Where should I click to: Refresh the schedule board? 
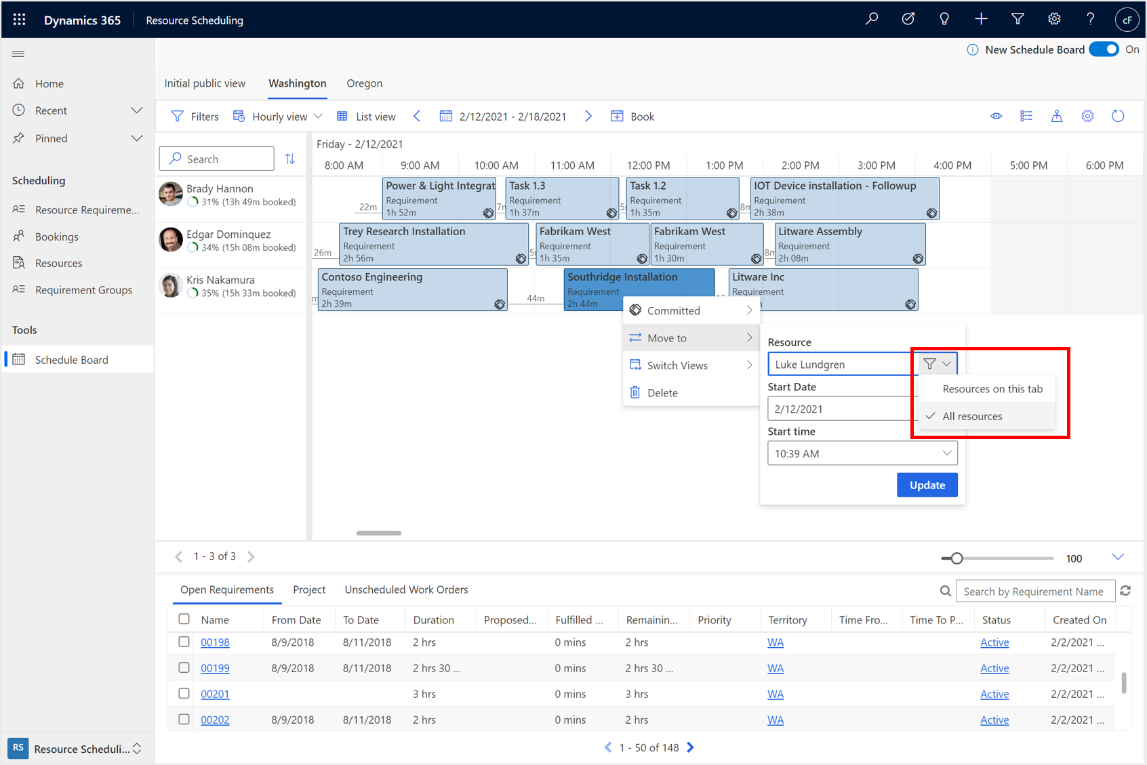click(1118, 116)
